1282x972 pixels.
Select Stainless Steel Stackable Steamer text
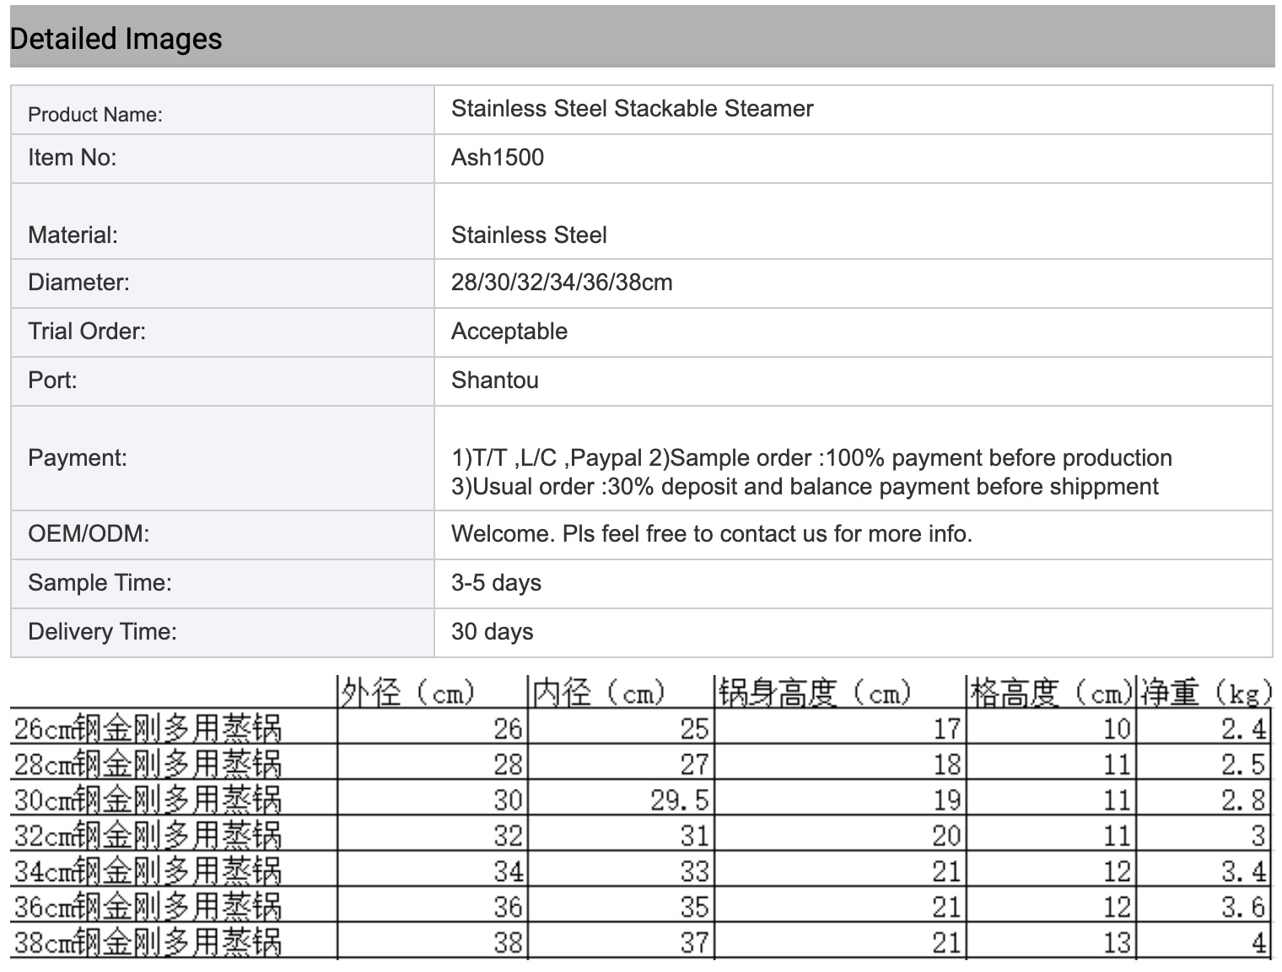pos(633,108)
